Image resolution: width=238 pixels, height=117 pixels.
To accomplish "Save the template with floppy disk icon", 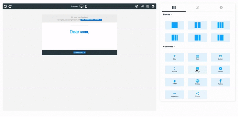I will 148,6.
